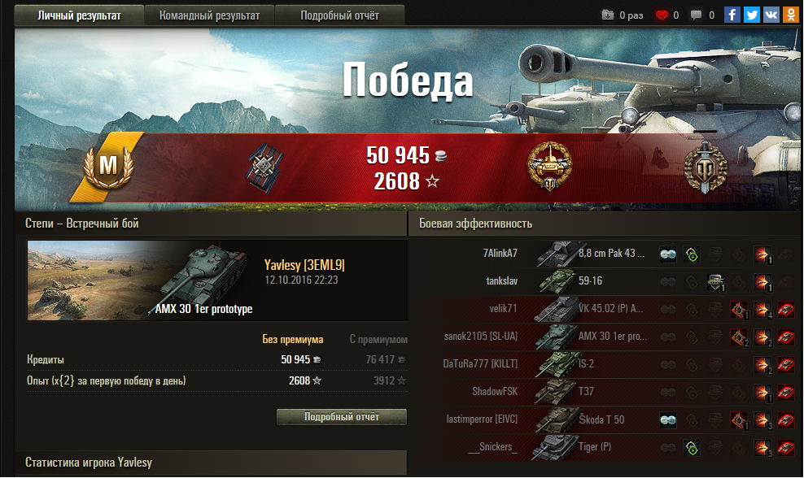
Task: Select lastimperror [EIVC] in effectiveness list
Action: 482,419
